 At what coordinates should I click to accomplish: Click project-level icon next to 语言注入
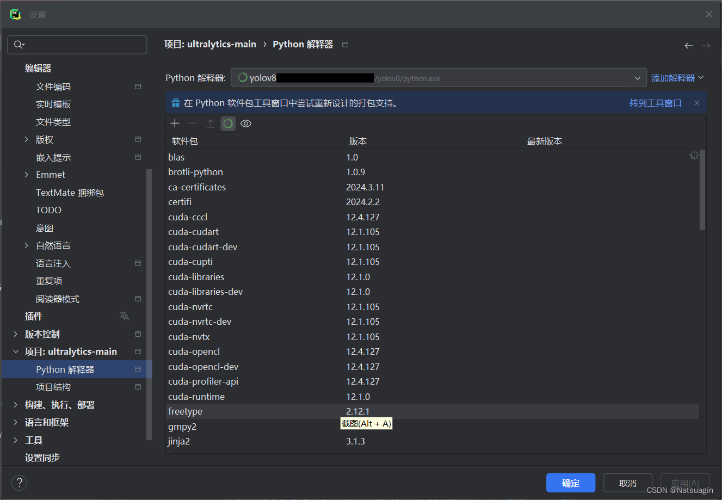pyautogui.click(x=138, y=263)
